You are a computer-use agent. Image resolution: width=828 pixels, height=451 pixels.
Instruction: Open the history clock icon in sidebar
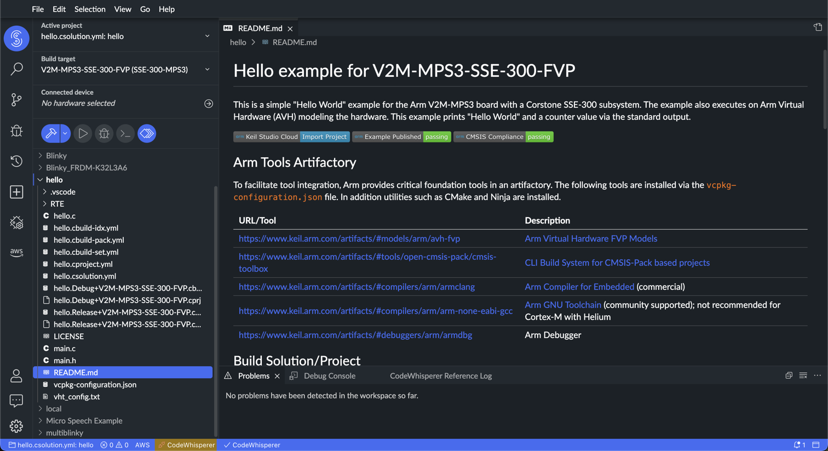tap(16, 161)
